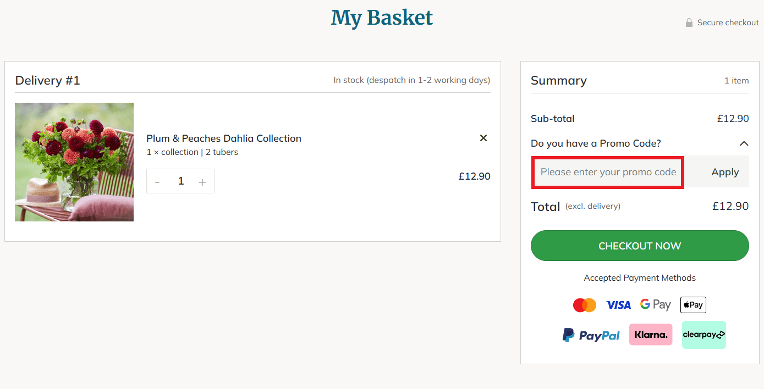Screen dimensions: 764x389
Task: Open the Plum & Peaches Dahlia Collection page
Action: (x=223, y=138)
